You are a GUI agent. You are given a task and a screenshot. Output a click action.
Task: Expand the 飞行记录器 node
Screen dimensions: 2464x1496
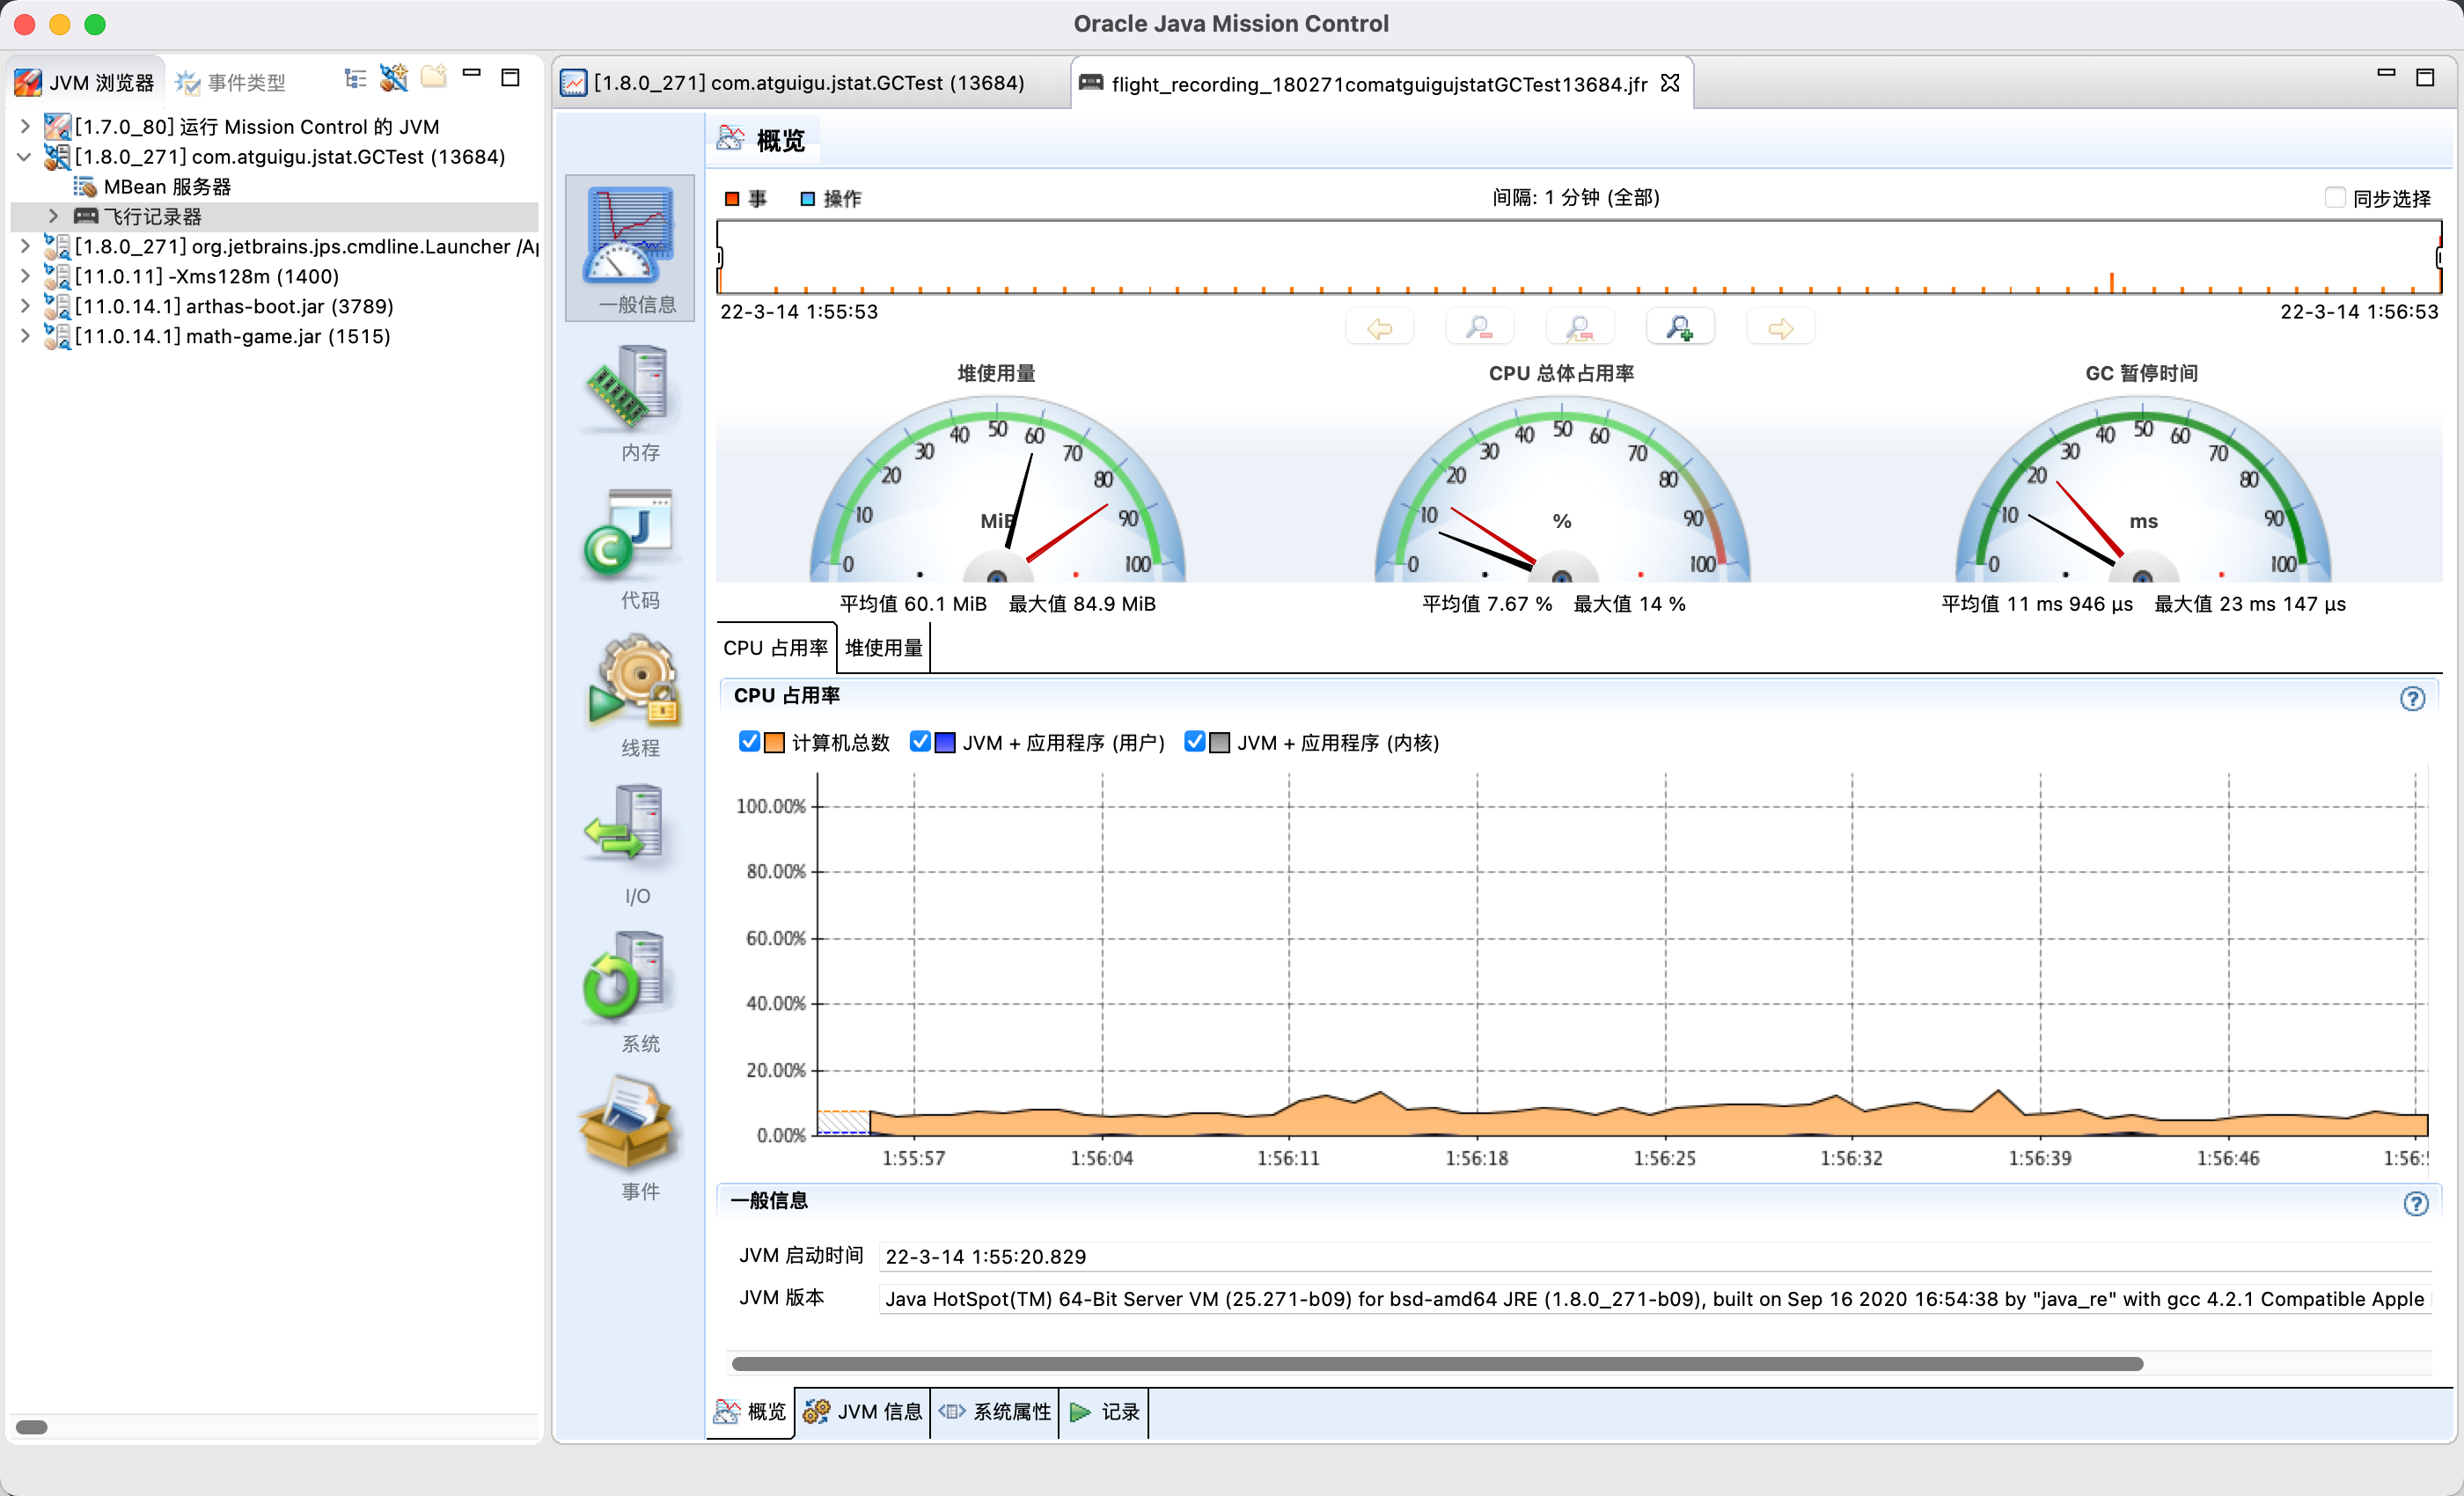[x=54, y=216]
